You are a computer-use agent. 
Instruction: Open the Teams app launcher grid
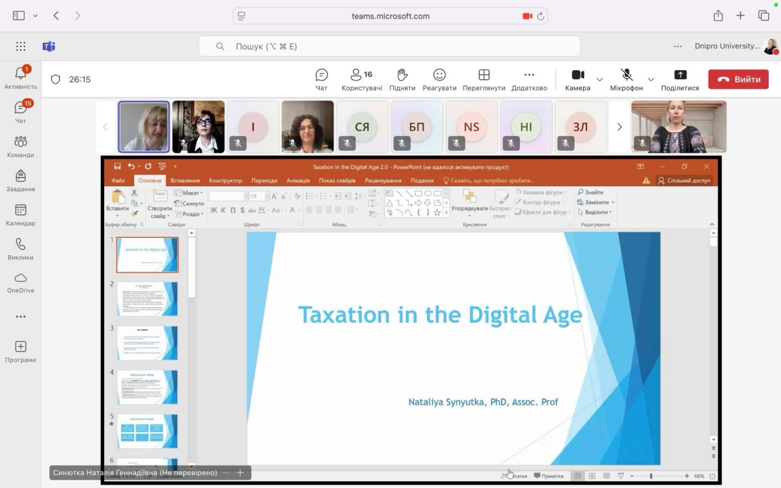coord(21,46)
